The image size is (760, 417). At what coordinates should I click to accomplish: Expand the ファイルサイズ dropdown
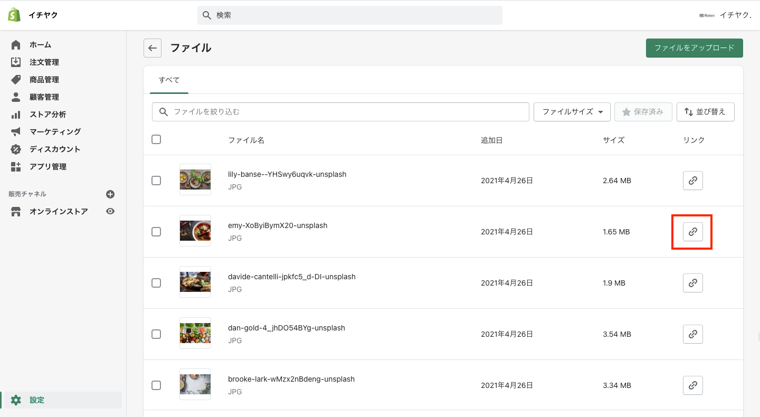(572, 112)
